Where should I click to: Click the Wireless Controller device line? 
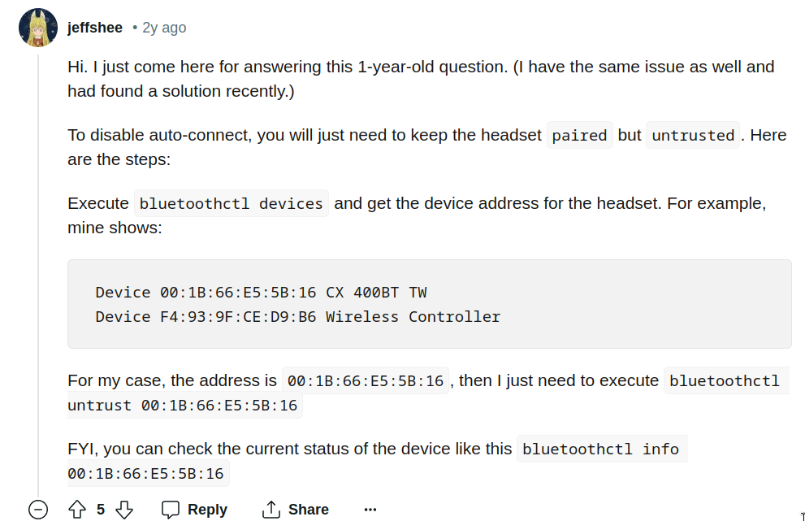pos(298,317)
